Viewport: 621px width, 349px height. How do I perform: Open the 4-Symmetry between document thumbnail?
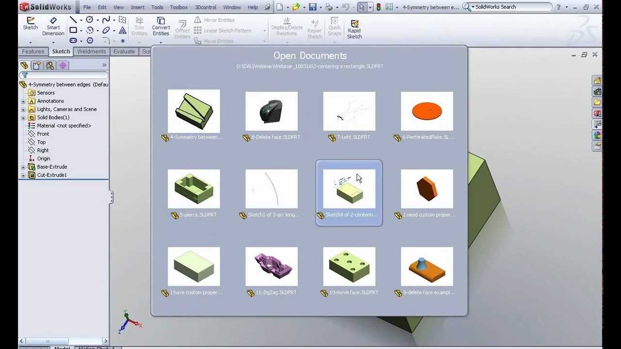pos(194,111)
